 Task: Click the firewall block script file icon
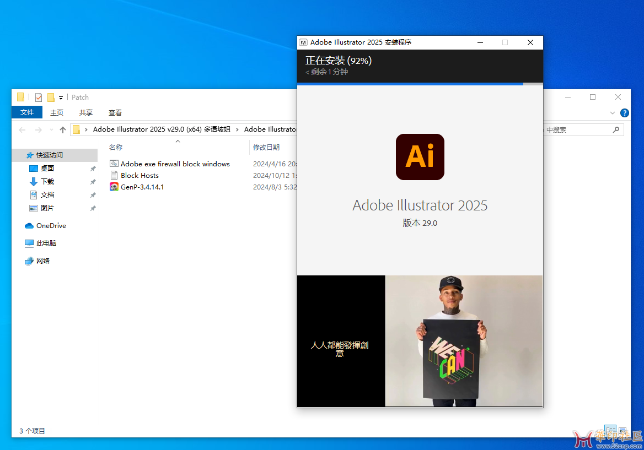click(114, 164)
